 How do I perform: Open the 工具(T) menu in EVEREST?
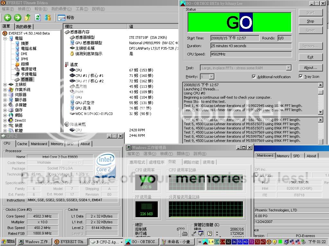(82, 9)
